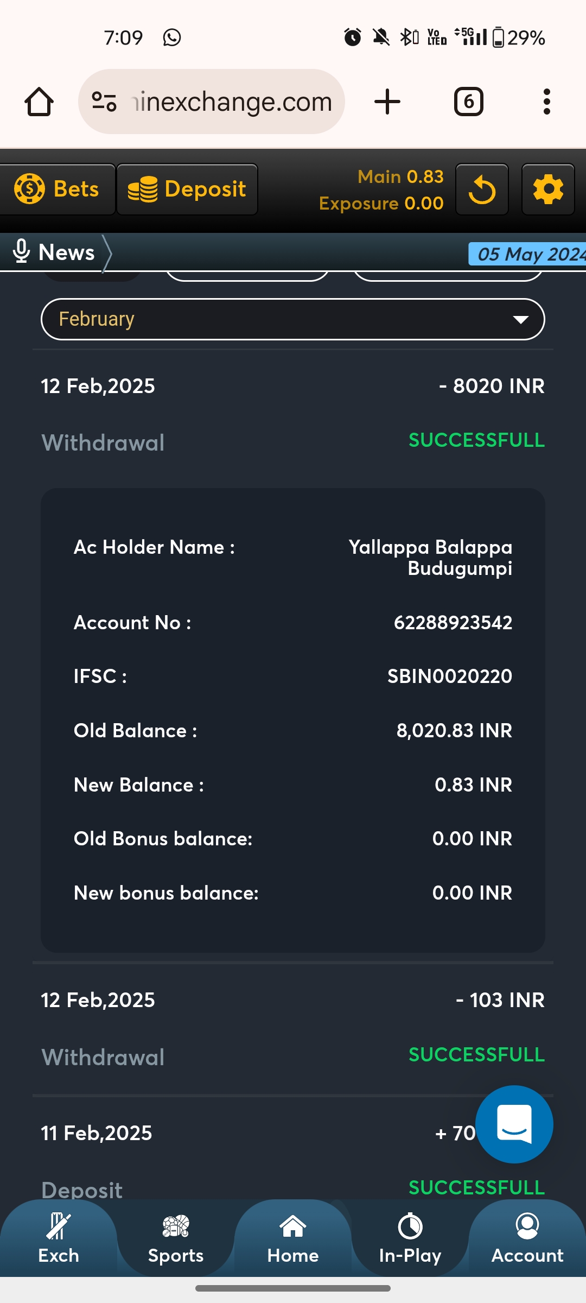Expand the 12 Feb 103 INR withdrawal
Screen dimensions: 586x1303
pyautogui.click(x=293, y=1027)
